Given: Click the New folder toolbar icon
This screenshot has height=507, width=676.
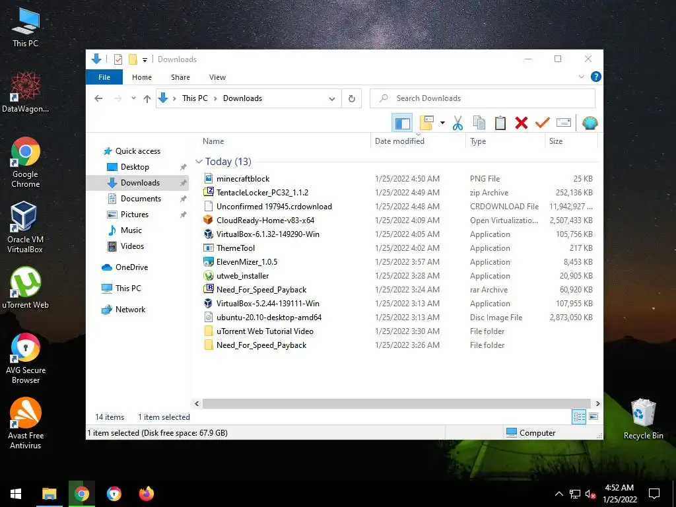Looking at the screenshot, I should coord(426,123).
